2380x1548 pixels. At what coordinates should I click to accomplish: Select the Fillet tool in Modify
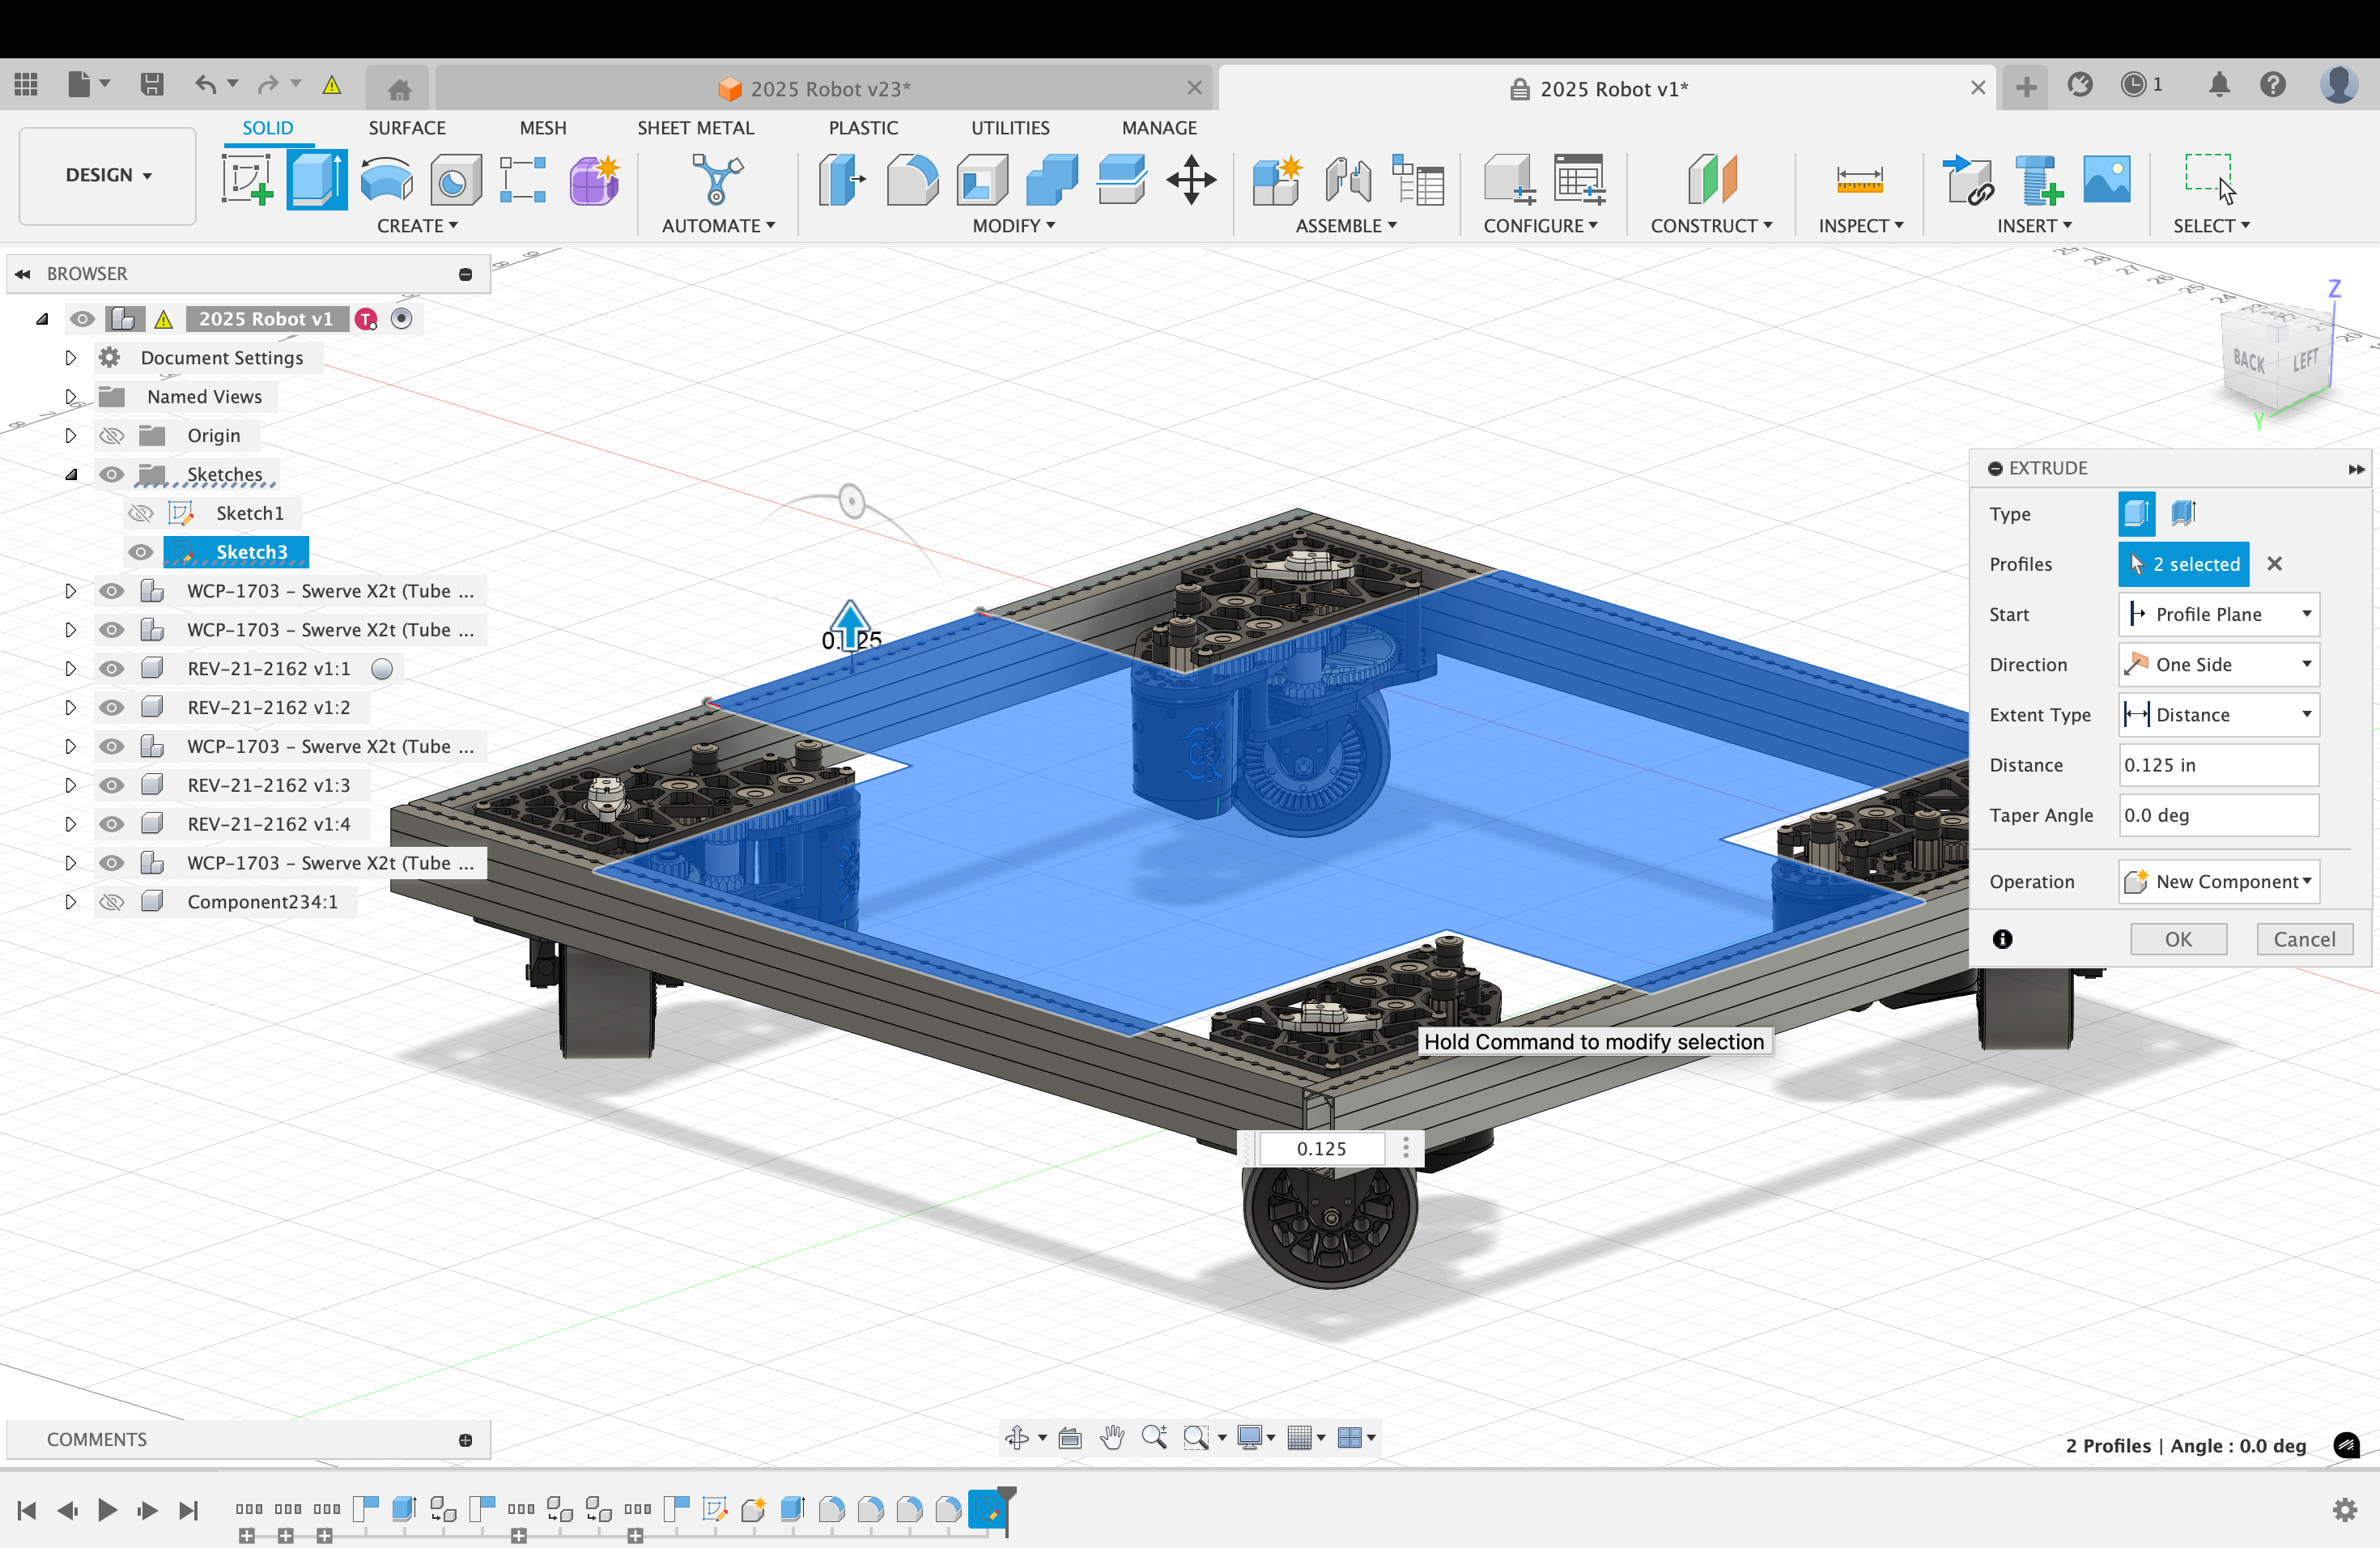(912, 180)
